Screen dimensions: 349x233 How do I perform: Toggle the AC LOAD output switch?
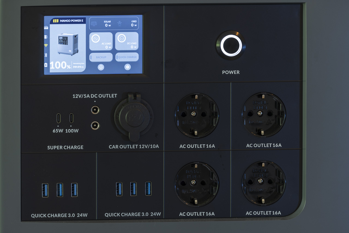click(101, 41)
